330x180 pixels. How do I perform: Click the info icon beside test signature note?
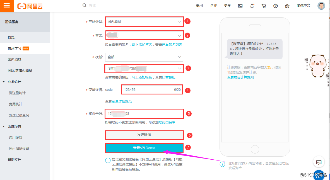point(108,160)
